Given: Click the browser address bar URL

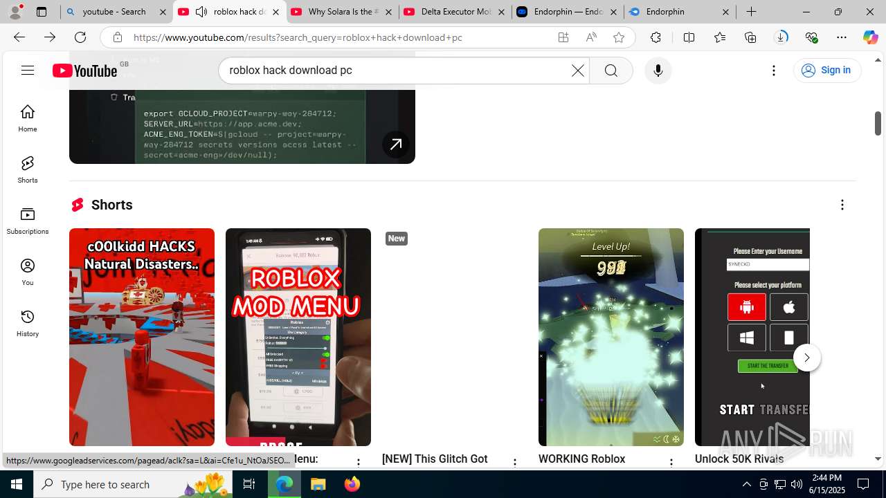Looking at the screenshot, I should [x=298, y=37].
